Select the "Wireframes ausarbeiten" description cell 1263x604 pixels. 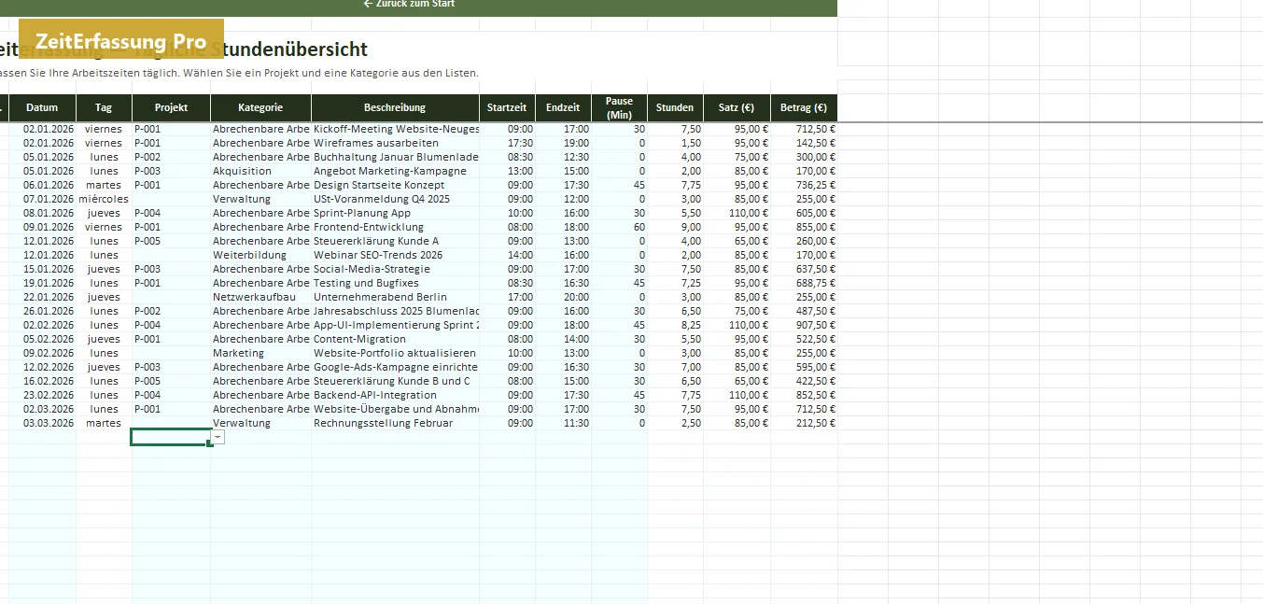click(x=395, y=143)
